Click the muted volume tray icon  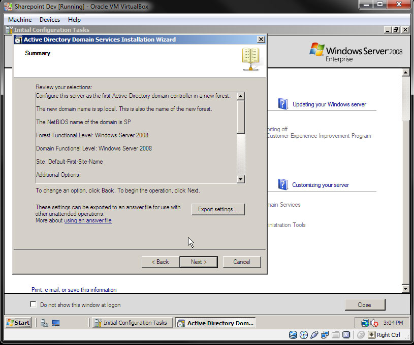point(375,323)
